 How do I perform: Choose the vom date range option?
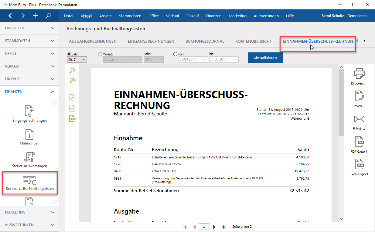click(x=175, y=54)
